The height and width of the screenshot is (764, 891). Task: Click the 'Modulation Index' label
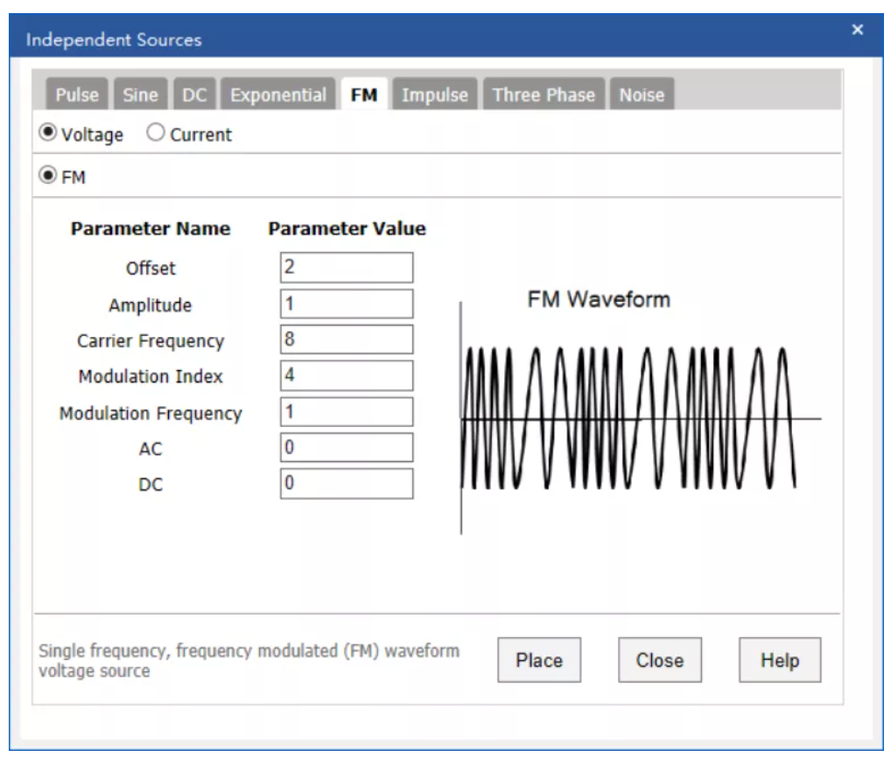(151, 376)
